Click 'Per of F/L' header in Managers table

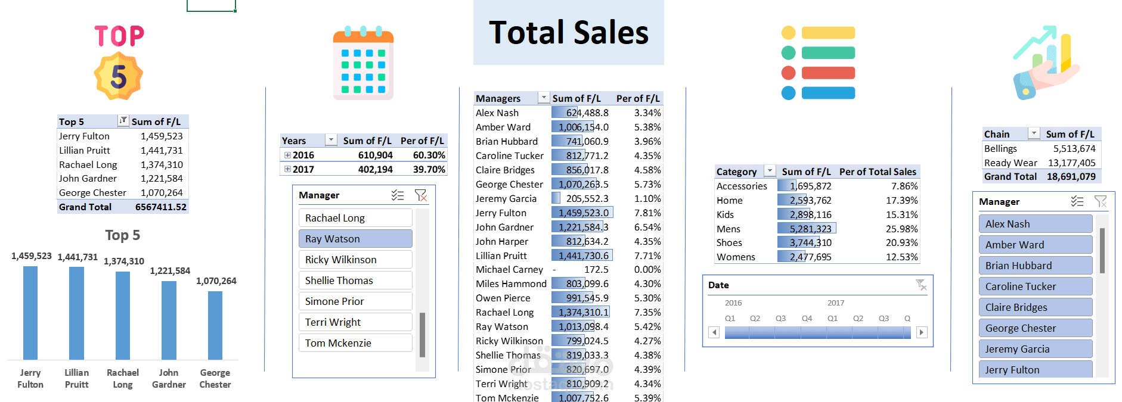pos(638,98)
